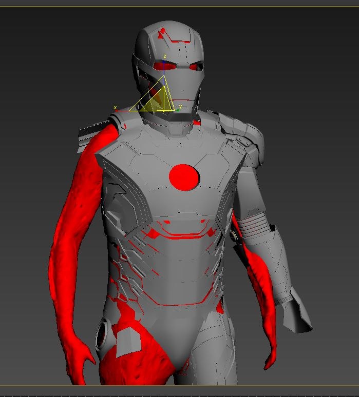Viewport: 359px width, 397px height.
Task: Select the circular hip joint ring
Action: [103, 335]
